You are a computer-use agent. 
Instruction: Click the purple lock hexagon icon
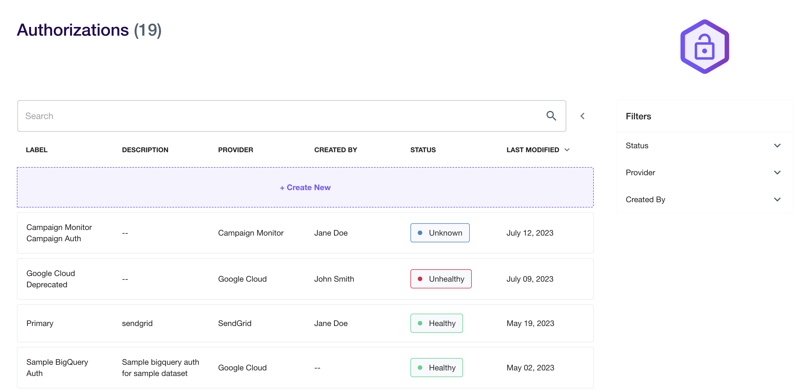click(x=704, y=47)
